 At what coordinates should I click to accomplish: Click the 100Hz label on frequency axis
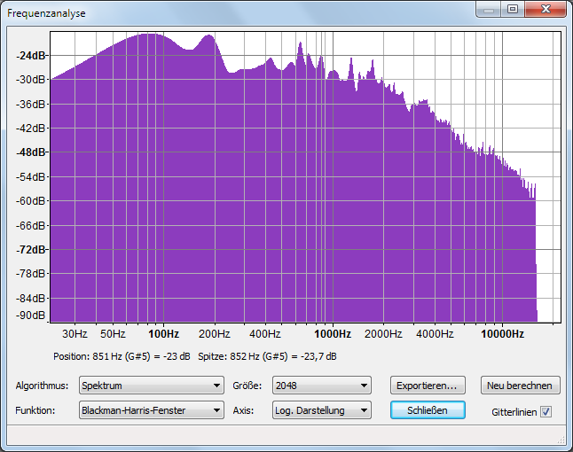[163, 334]
